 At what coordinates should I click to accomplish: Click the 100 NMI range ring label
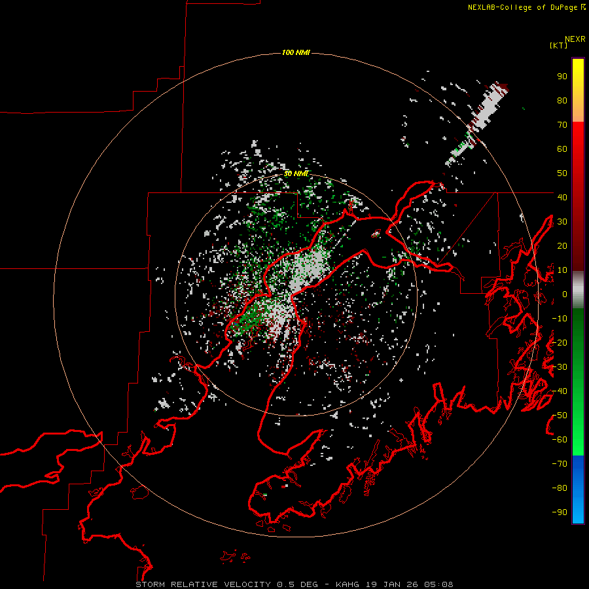click(296, 52)
